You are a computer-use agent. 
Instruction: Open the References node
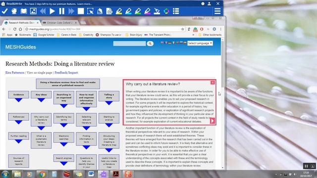(x=19, y=117)
